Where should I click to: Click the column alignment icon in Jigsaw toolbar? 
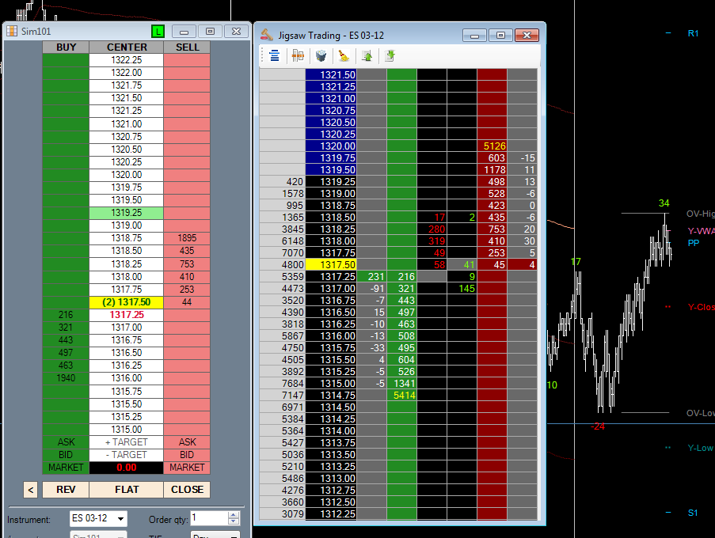298,56
